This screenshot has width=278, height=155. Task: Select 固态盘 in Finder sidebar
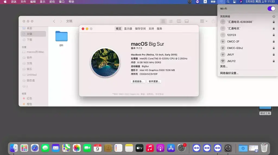pyautogui.click(x=33, y=80)
